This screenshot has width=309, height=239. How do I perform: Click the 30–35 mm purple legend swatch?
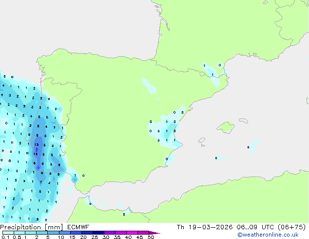click(110, 233)
